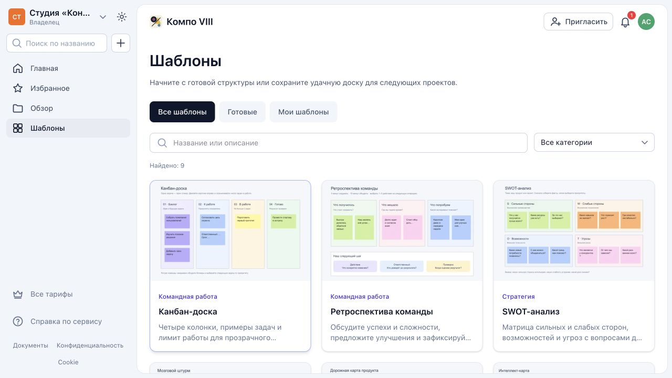Click the Пригласить button
Image resolution: width=672 pixels, height=378 pixels.
[579, 22]
